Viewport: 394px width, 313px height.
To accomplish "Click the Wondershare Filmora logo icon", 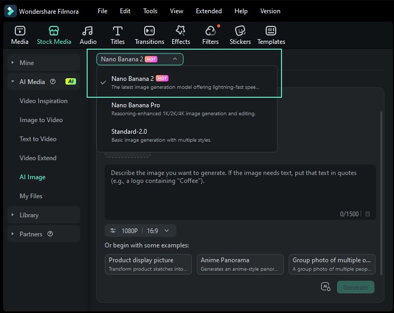I will coord(11,11).
